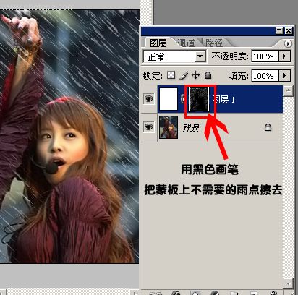Click the layers list scroll-up arrow
The image size is (298, 295).
pyautogui.click(x=288, y=90)
